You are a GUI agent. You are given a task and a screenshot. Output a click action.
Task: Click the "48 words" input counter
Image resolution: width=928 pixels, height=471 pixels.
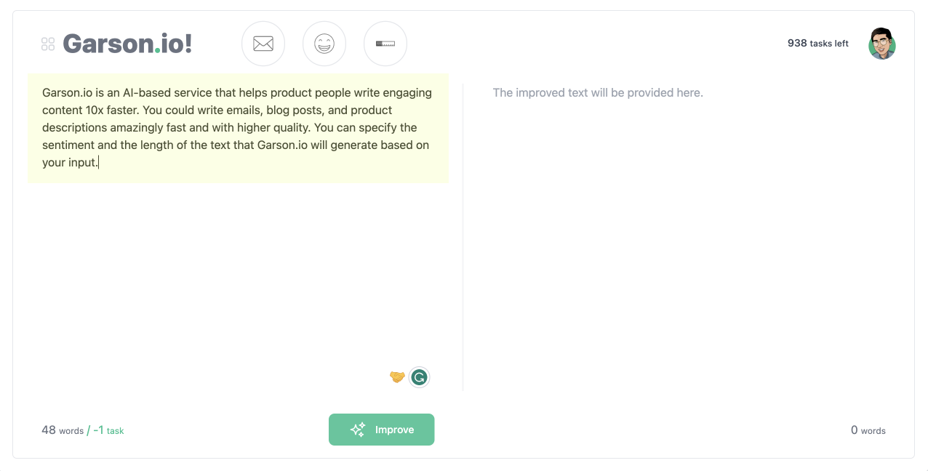[x=63, y=430]
